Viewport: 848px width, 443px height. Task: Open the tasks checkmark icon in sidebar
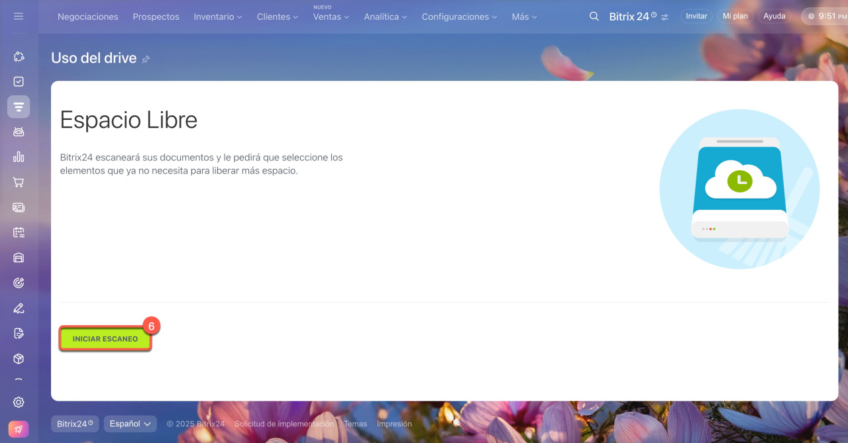(x=19, y=81)
